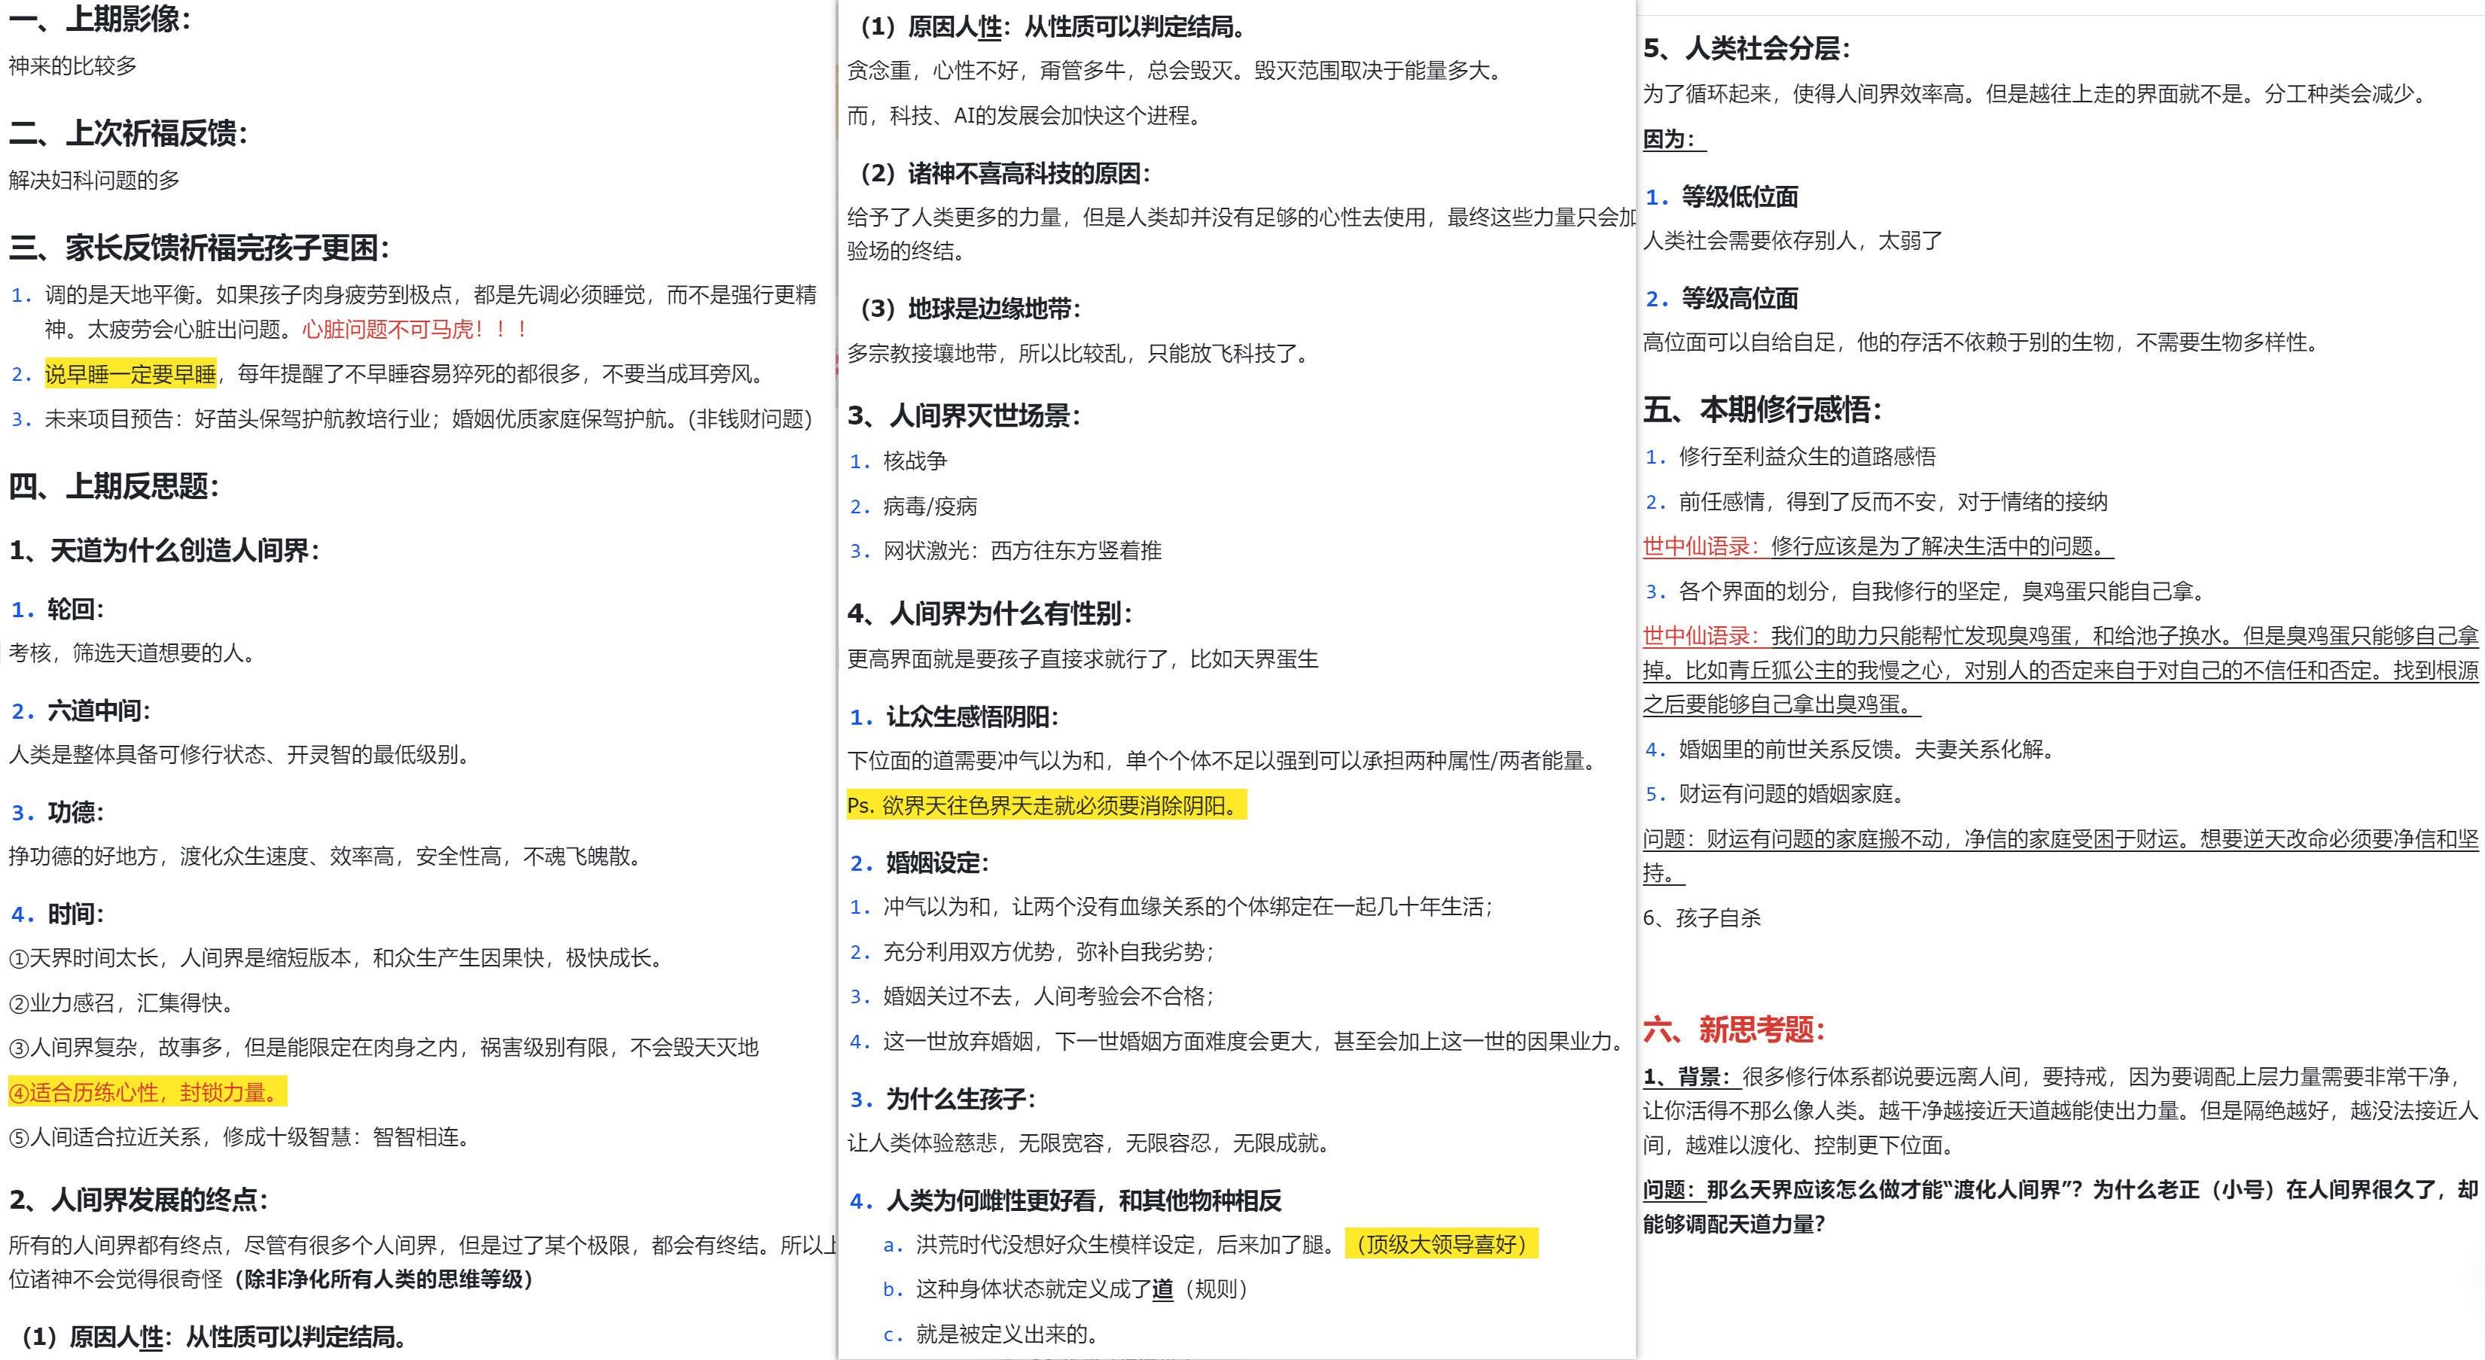Click list item "核战争"
Viewport: 2485px width, 1360px height.
click(x=915, y=461)
